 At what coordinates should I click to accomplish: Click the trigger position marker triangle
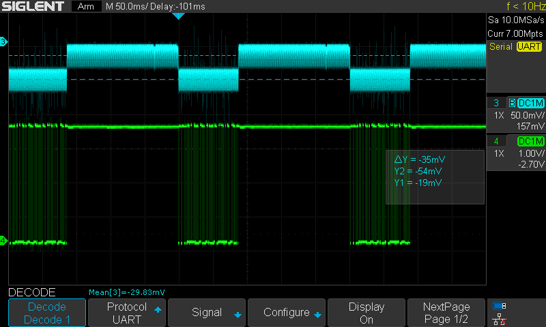point(178,16)
